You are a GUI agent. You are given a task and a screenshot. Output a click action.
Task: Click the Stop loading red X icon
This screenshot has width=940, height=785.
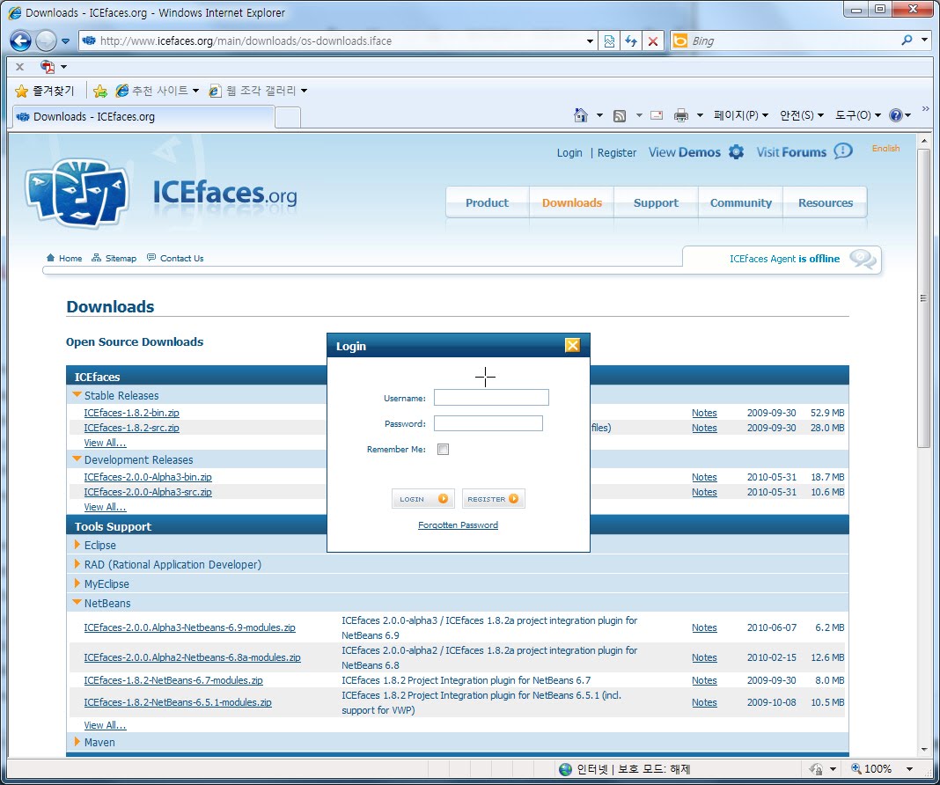coord(653,40)
